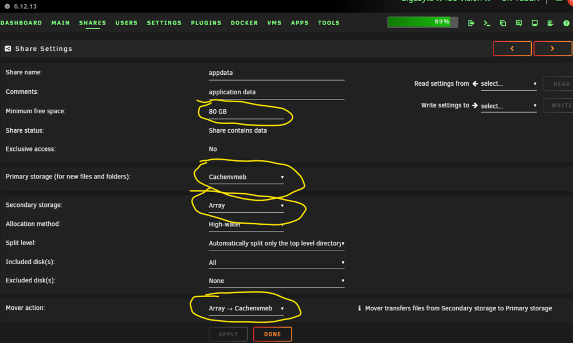This screenshot has width=573, height=343.
Task: Click the version info icon near 6.12.13
Action: (x=7, y=6)
